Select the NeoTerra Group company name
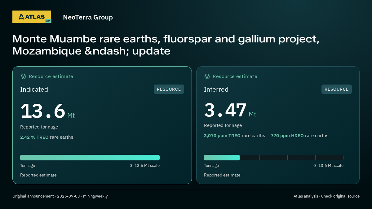Viewport: 372px width, 209px height. pyautogui.click(x=88, y=17)
